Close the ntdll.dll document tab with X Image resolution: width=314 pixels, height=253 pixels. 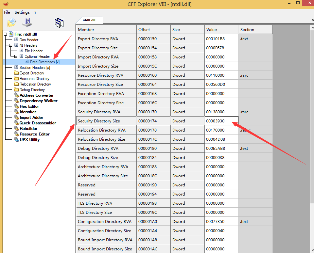tap(313, 20)
